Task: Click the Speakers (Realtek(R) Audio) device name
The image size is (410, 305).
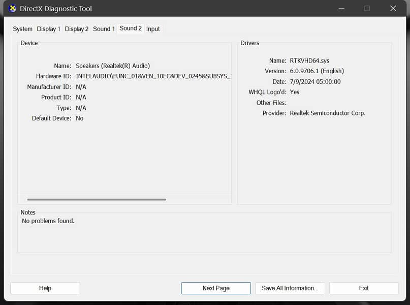Action: [x=113, y=66]
